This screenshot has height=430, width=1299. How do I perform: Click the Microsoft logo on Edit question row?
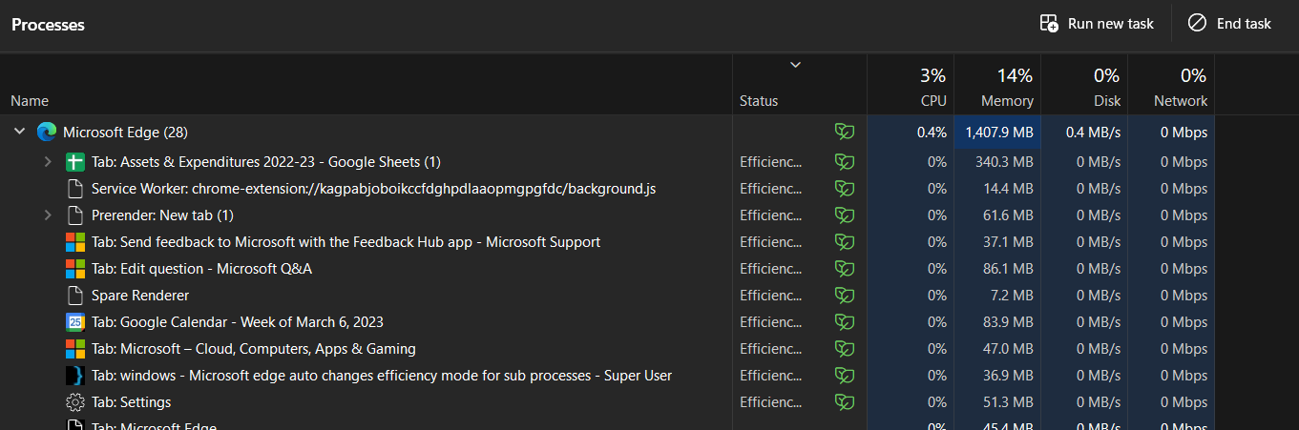pos(75,269)
